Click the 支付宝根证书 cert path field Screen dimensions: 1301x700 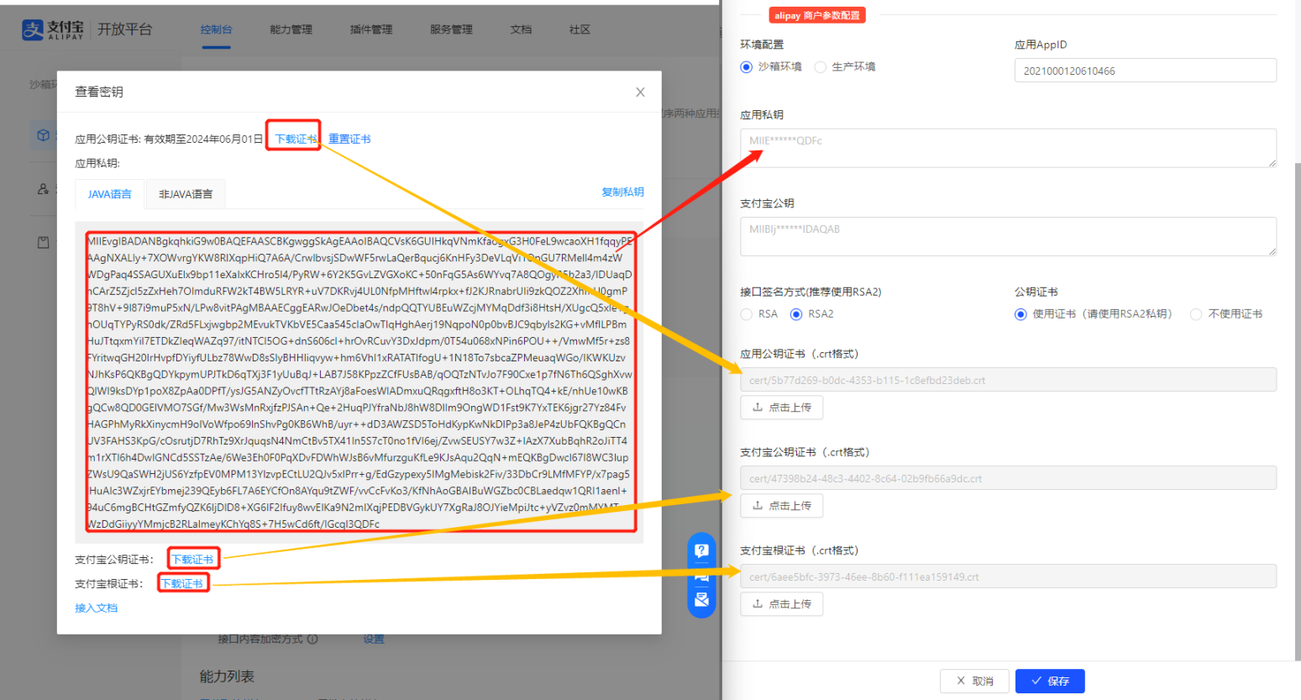pos(1008,576)
